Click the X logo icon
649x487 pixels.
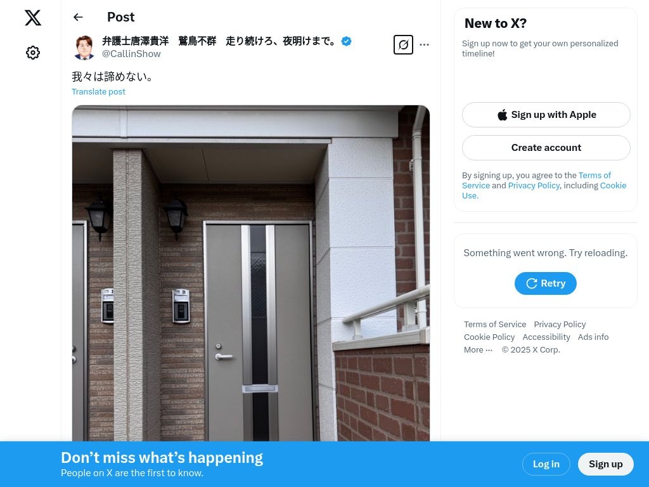click(x=33, y=18)
